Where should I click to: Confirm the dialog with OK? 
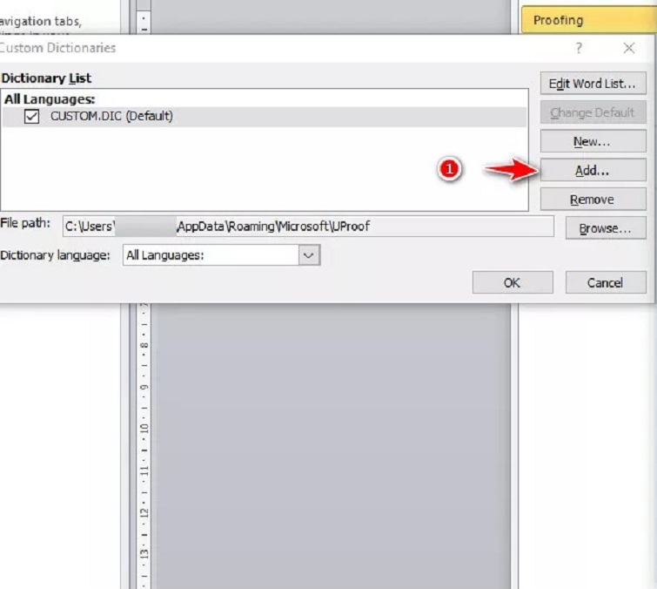513,282
